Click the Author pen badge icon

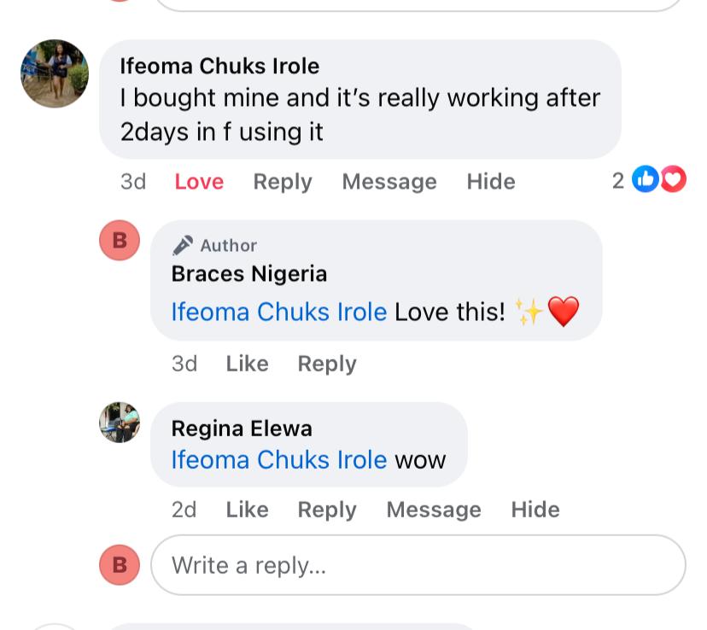click(x=183, y=246)
